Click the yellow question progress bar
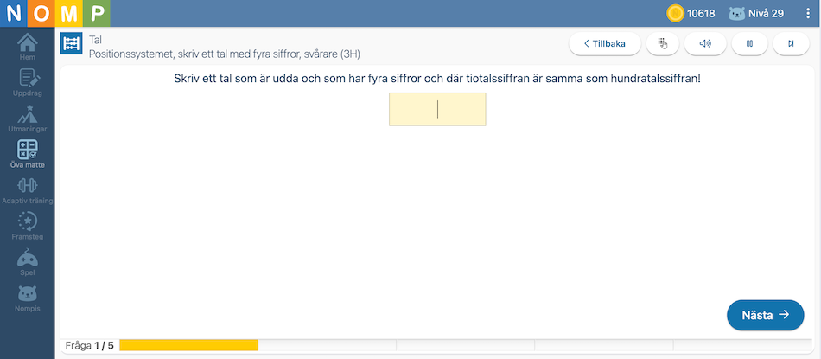821x359 pixels. click(x=188, y=345)
